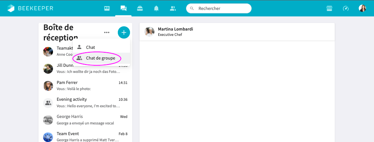Click the Executive Chef subtitle
Image resolution: width=374 pixels, height=142 pixels.
170,35
